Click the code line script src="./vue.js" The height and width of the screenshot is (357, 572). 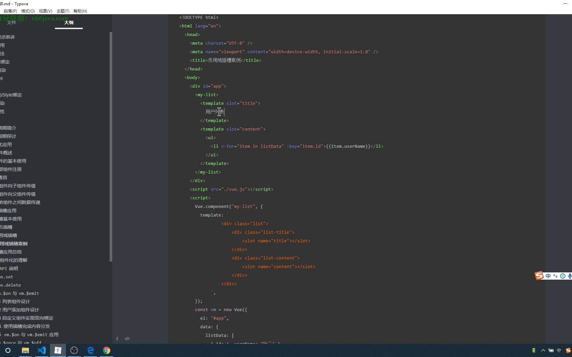pos(231,189)
